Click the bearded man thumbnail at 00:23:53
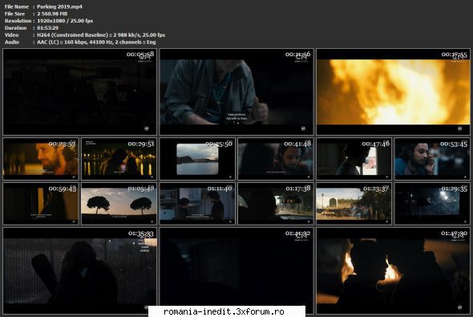The image size is (473, 317). click(41, 159)
